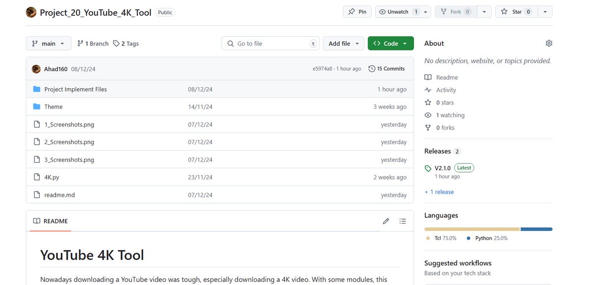Star this repository
Screen dimensions: 590x285
coord(516,12)
